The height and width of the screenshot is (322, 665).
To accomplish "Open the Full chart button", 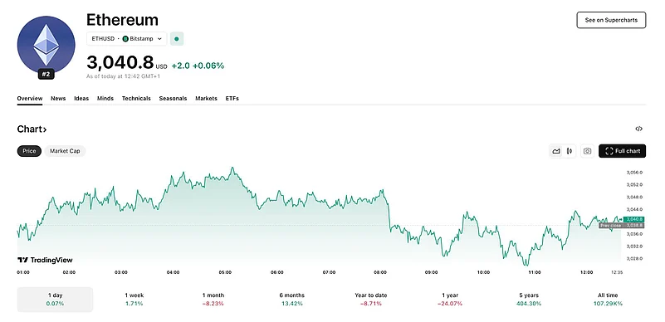I will 622,151.
